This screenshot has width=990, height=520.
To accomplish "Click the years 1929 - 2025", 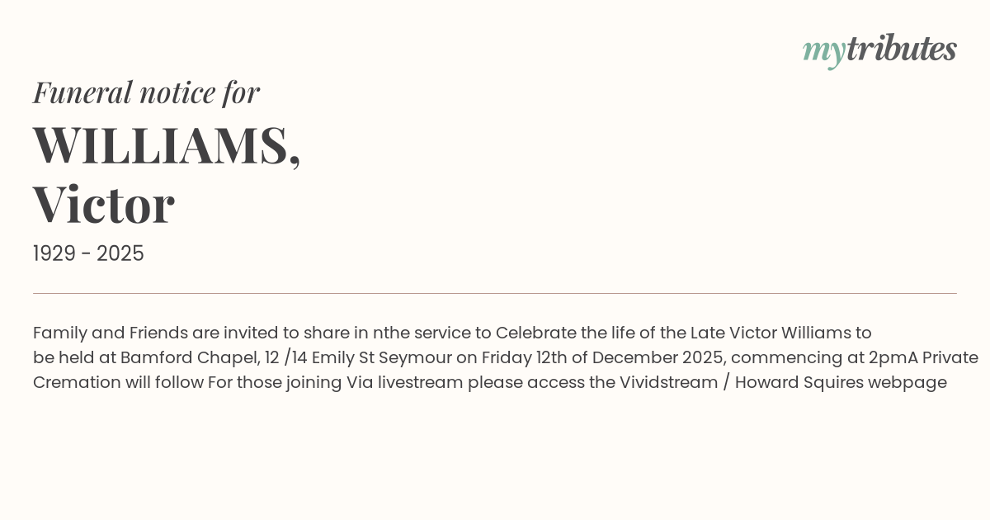I will [x=88, y=254].
